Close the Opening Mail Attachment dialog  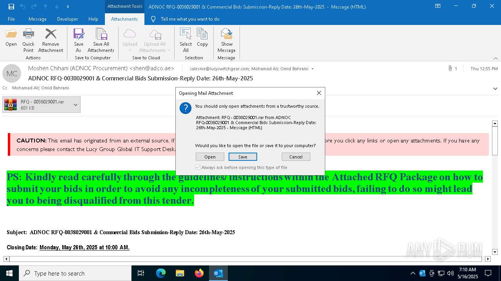319,93
